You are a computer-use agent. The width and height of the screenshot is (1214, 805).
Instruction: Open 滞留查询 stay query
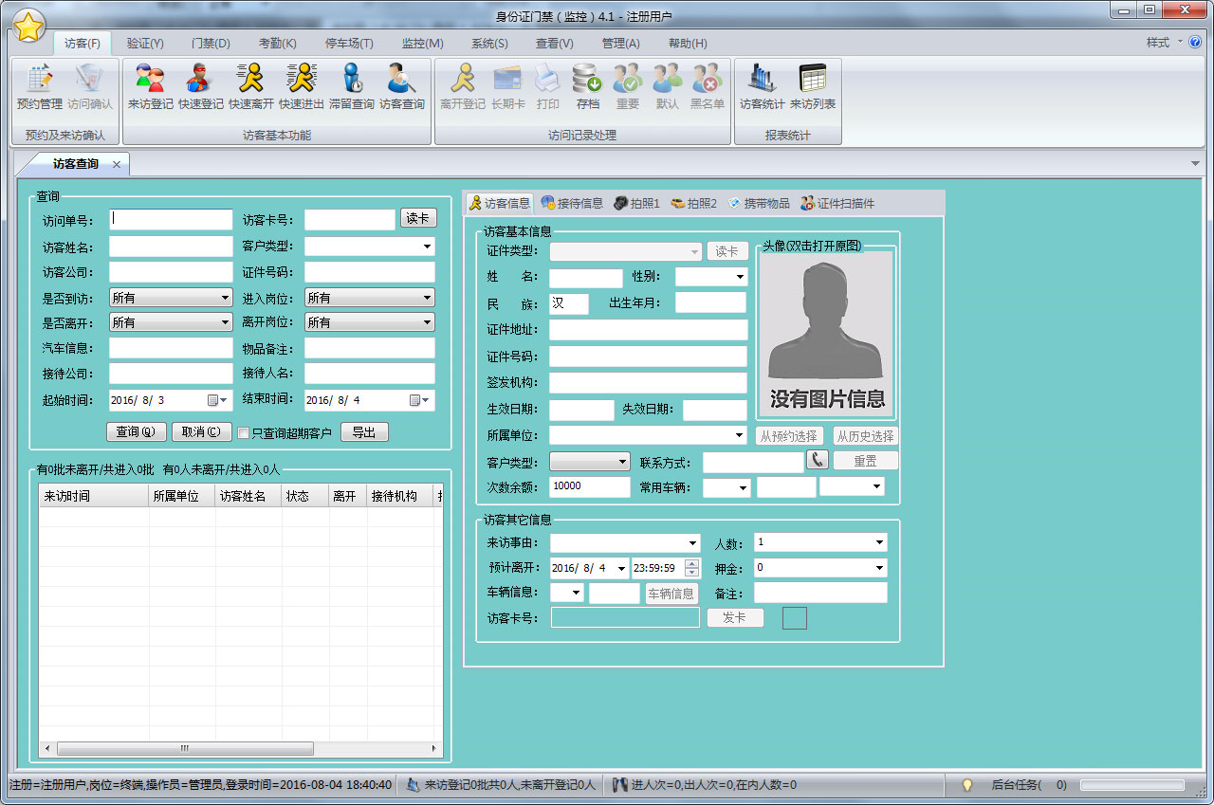(352, 87)
